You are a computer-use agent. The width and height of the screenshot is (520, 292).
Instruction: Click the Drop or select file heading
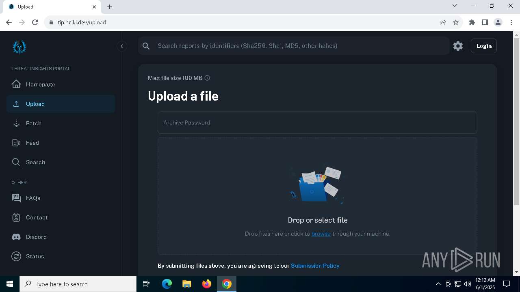[318, 220]
